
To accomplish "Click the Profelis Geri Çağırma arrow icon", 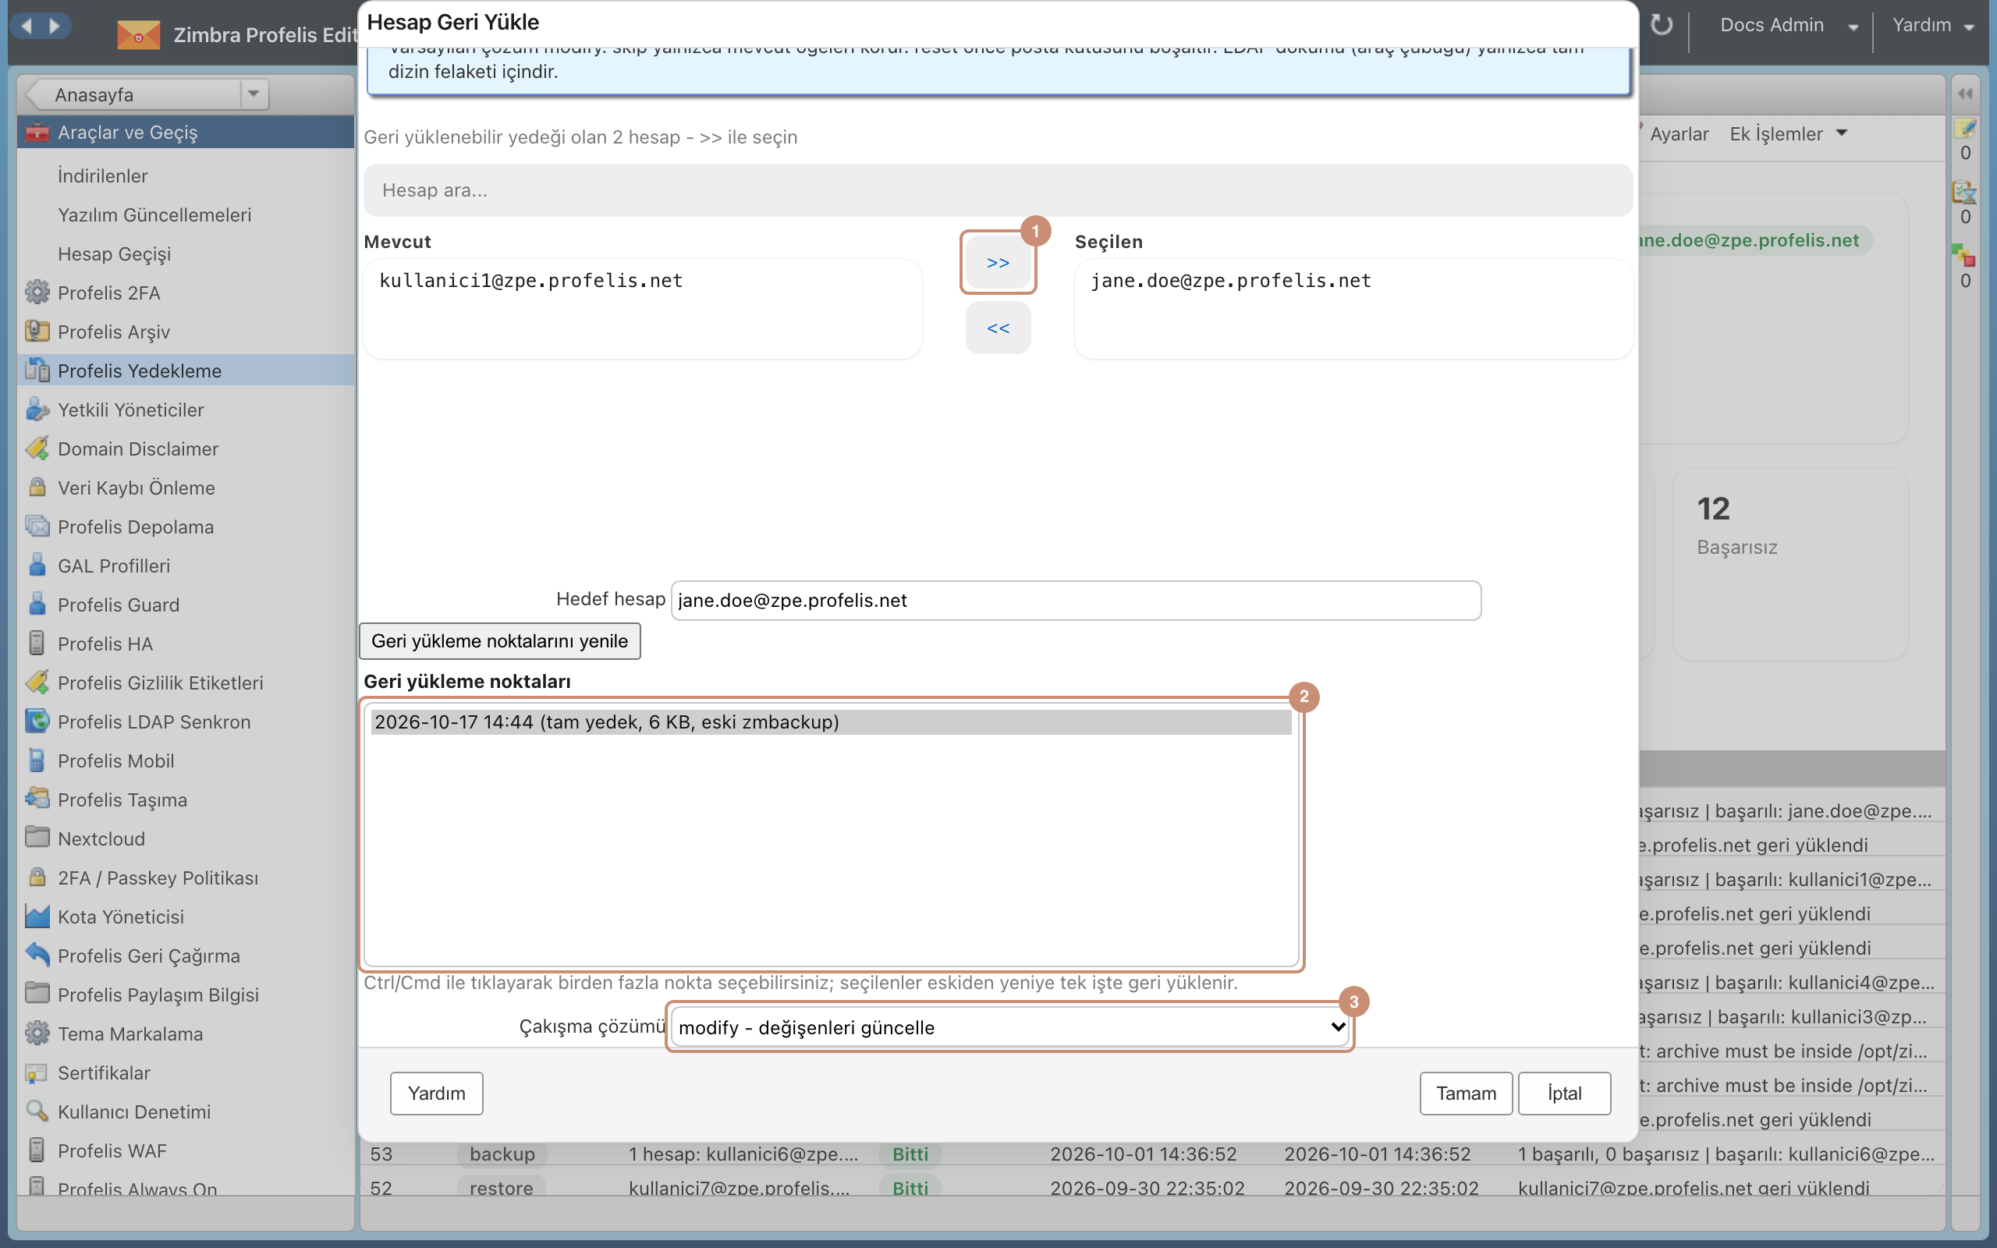I will point(37,955).
